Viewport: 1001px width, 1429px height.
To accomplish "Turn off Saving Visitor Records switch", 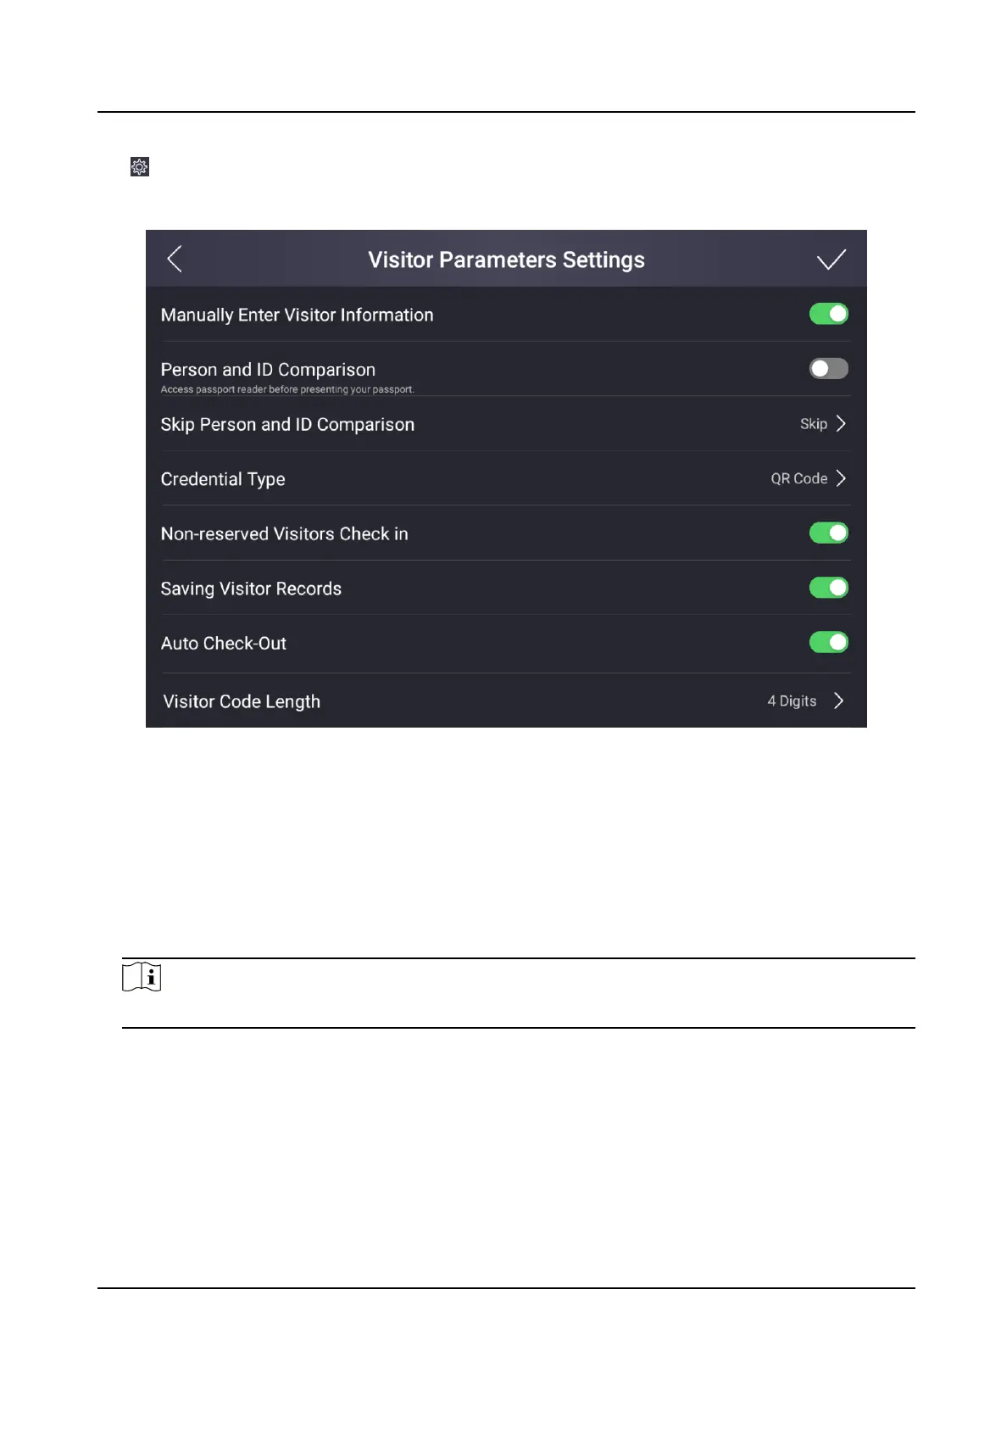I will click(828, 588).
